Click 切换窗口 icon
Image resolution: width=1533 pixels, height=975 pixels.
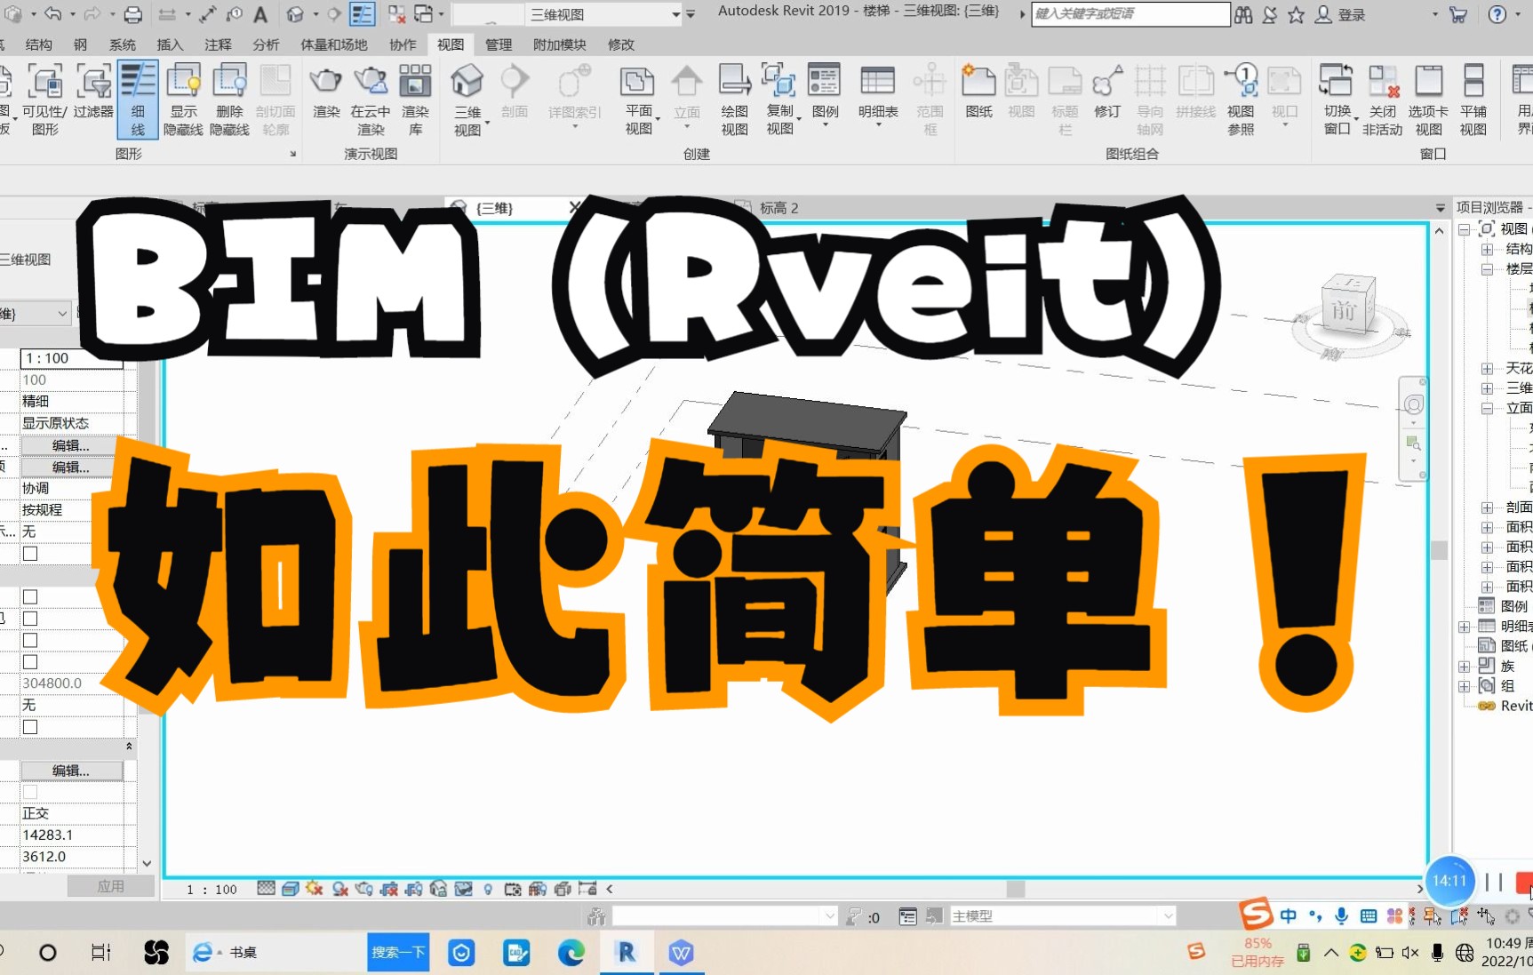[1337, 82]
